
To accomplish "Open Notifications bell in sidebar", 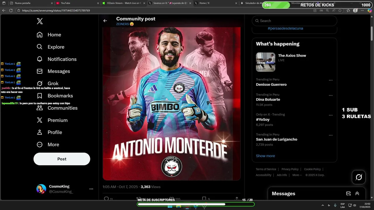I will click(x=56, y=59).
